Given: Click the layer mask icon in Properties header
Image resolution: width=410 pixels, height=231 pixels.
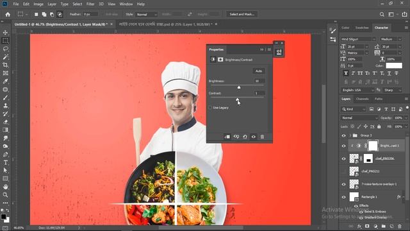Looking at the screenshot, I should [x=220, y=60].
